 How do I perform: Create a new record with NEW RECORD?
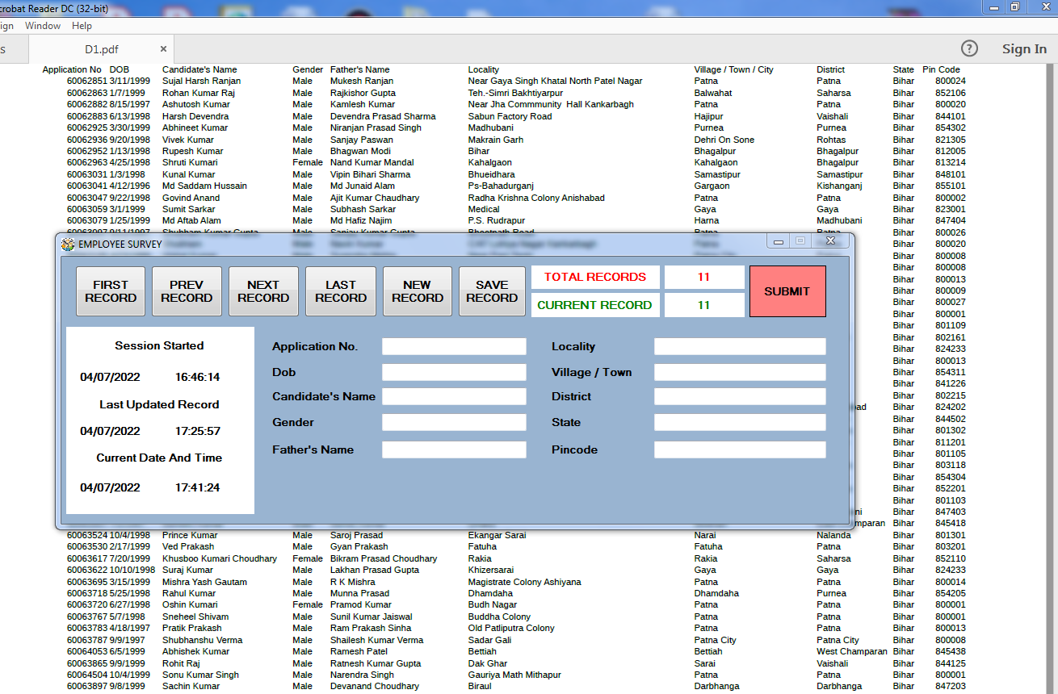417,291
